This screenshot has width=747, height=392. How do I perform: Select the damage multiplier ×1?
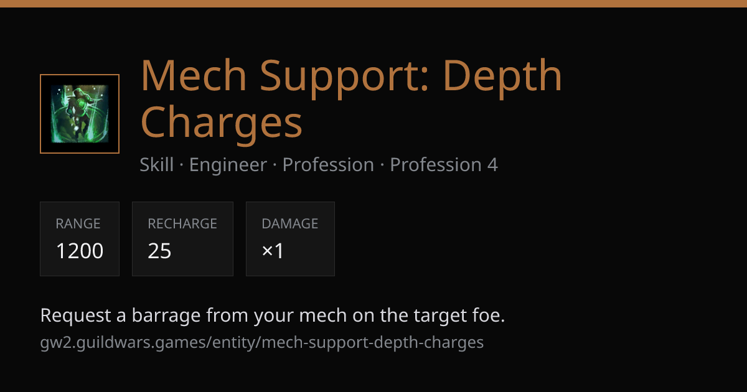click(273, 251)
